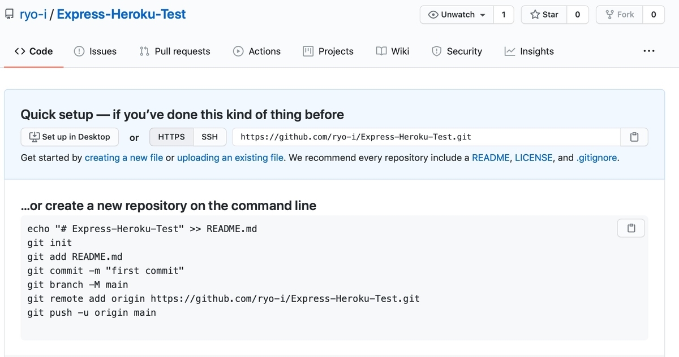Click the Insights graph icon
This screenshot has width=679, height=357.
[510, 51]
